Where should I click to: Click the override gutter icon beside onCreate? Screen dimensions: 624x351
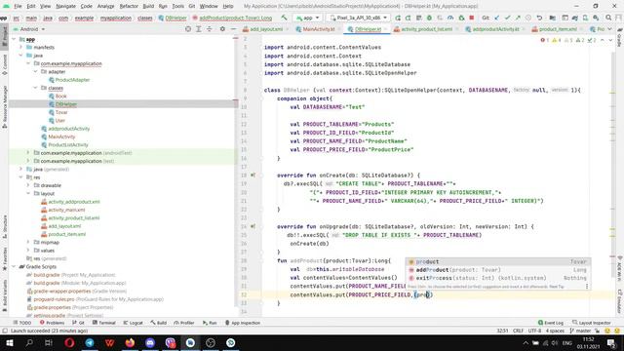coord(253,175)
